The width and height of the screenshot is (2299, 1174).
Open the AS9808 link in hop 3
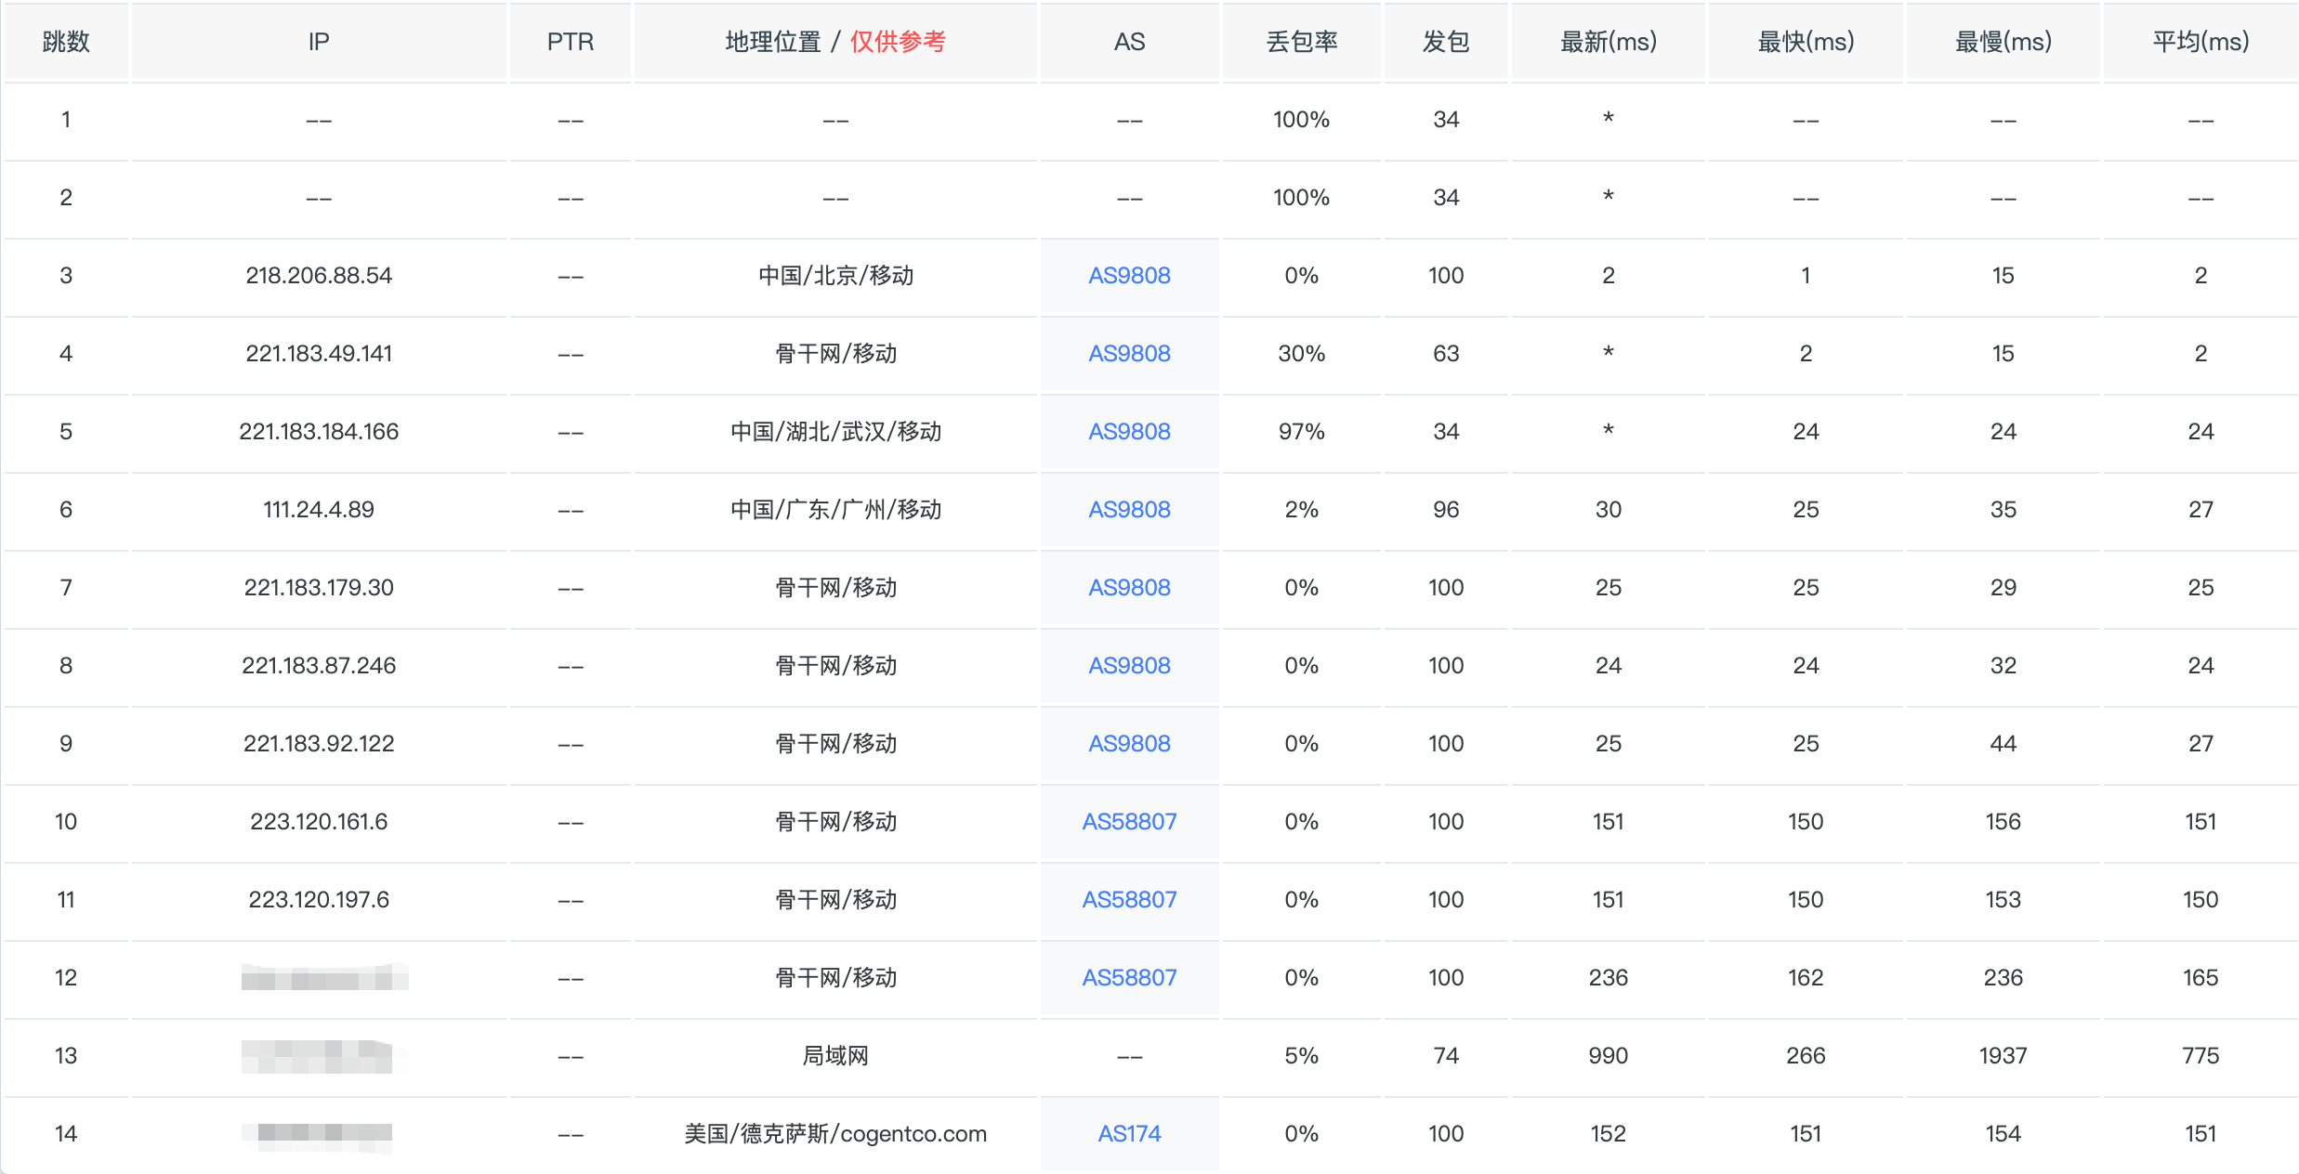pos(1129,276)
